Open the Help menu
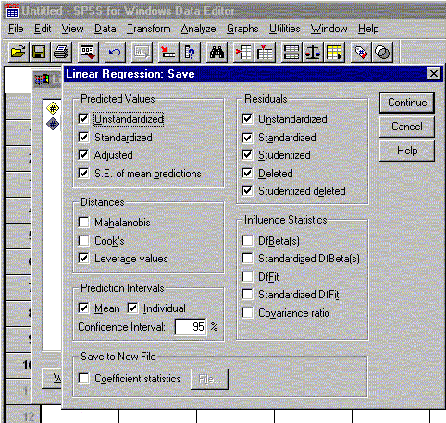Image resolution: width=446 pixels, height=423 pixels. click(x=368, y=29)
